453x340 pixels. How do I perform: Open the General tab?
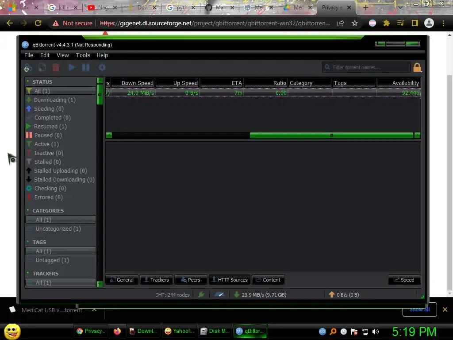pyautogui.click(x=122, y=280)
